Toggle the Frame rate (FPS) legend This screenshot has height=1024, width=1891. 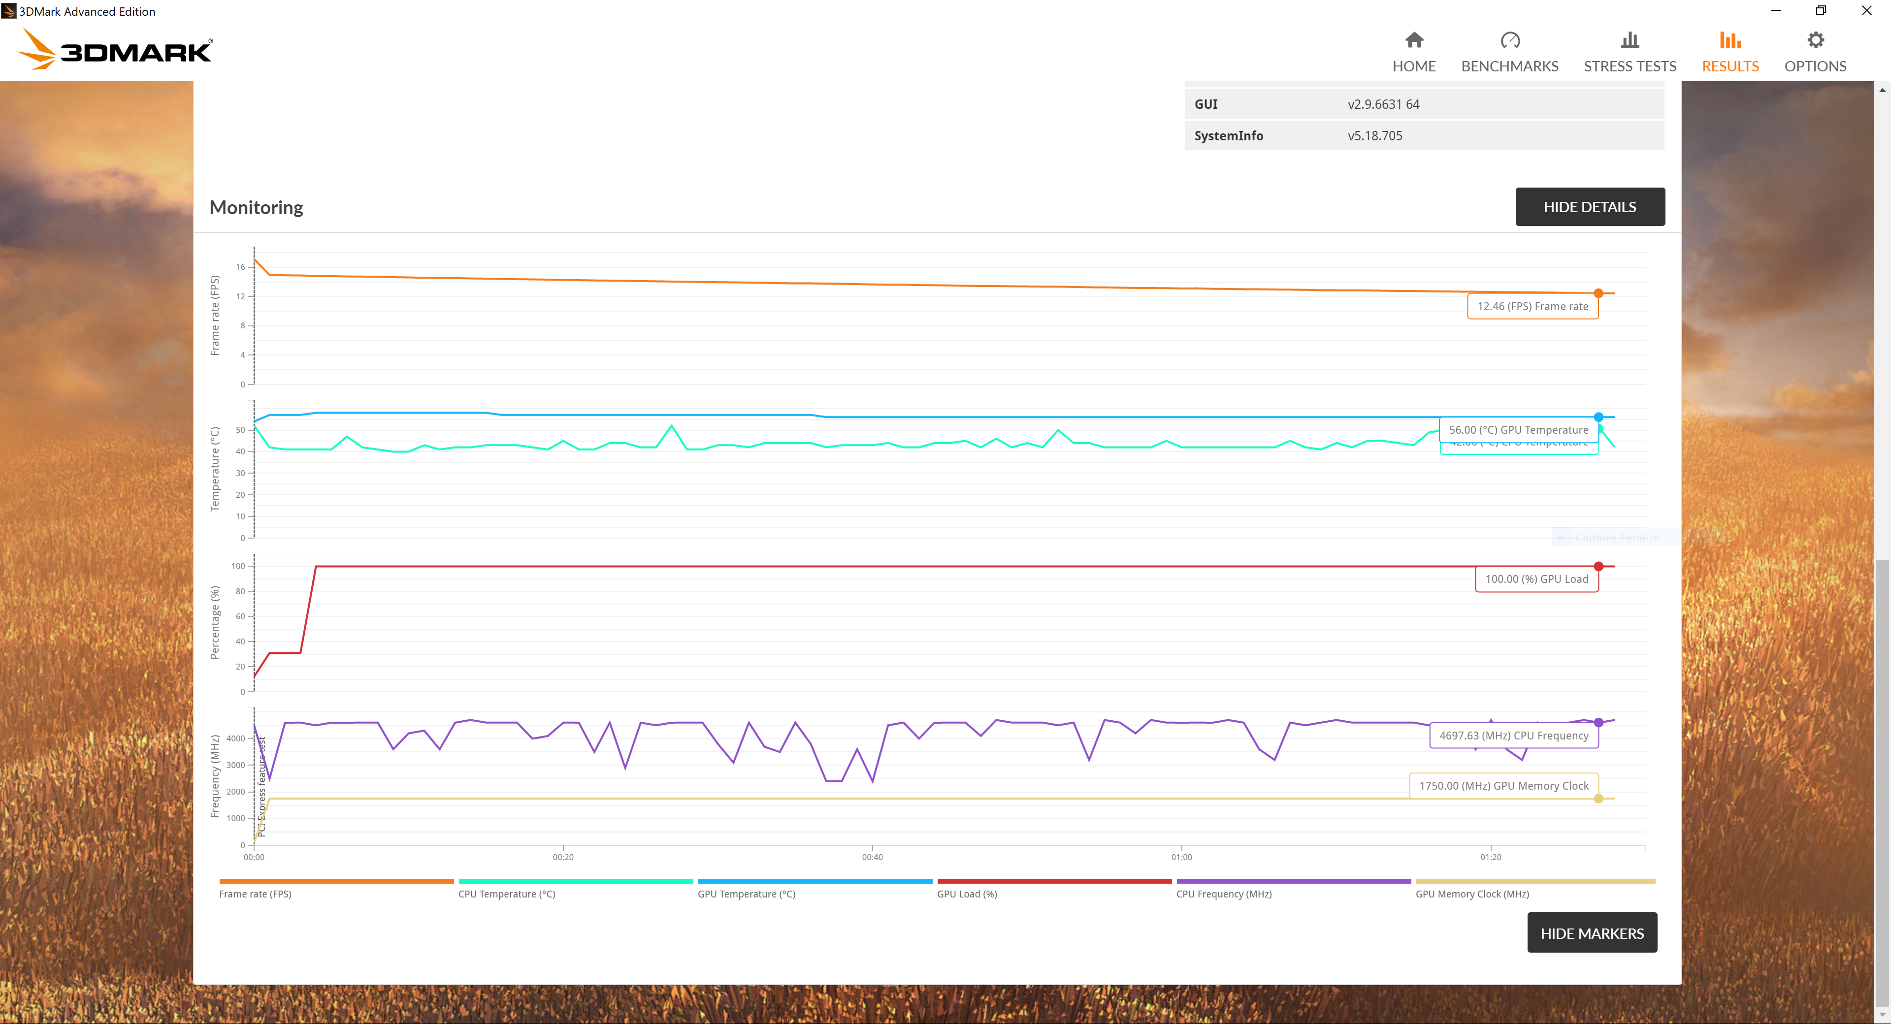click(255, 894)
